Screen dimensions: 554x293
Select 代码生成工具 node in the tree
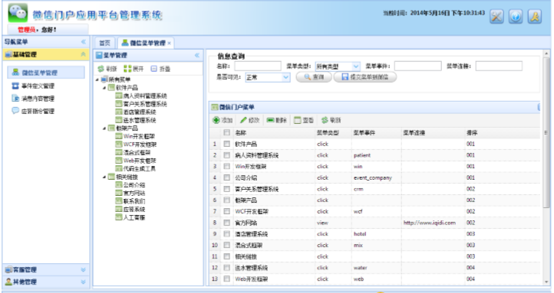pos(139,169)
